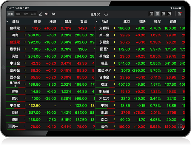Open the options dots for 廣達
191x145 pixels.
coord(25,56)
